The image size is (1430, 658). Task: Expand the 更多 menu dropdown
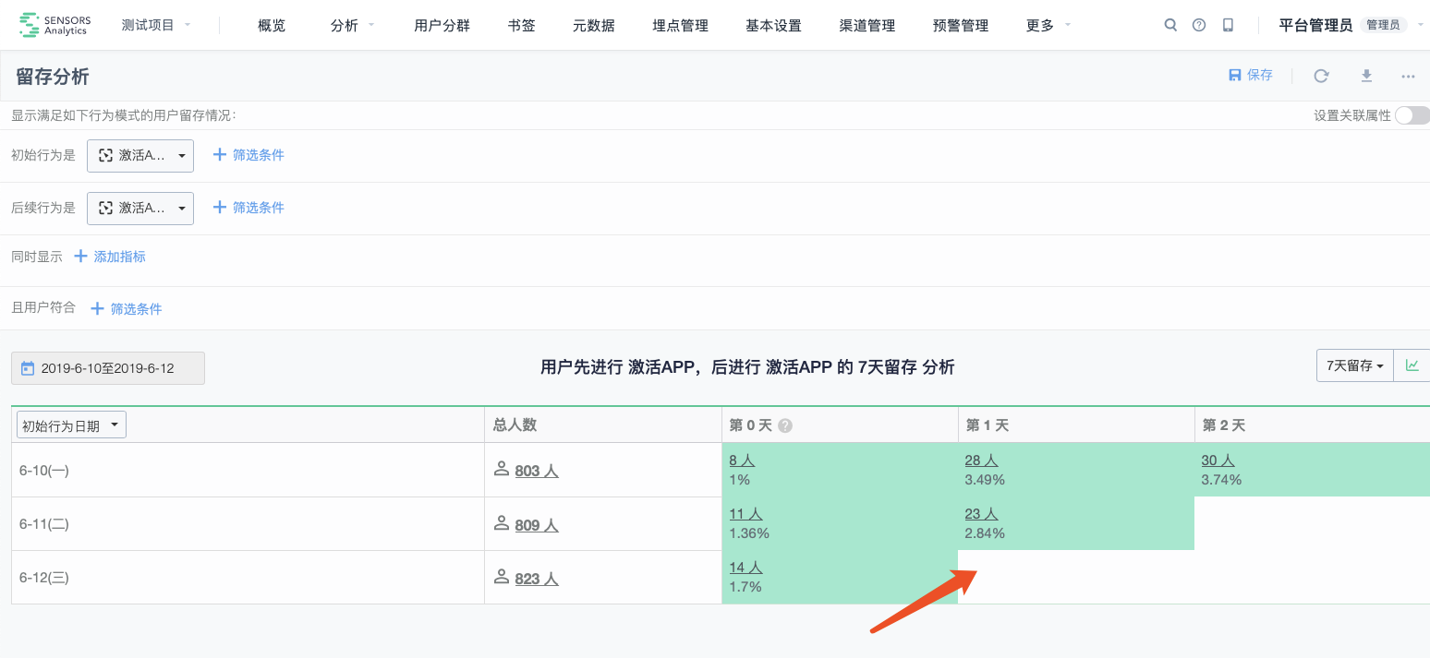1048,25
